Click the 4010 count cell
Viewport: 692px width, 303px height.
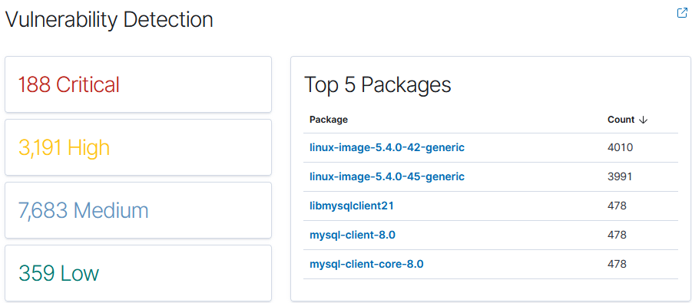[x=620, y=147]
